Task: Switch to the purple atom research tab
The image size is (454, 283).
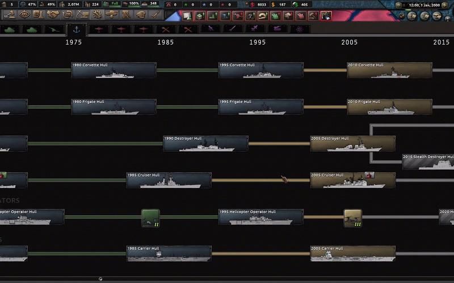Action: 300,29
